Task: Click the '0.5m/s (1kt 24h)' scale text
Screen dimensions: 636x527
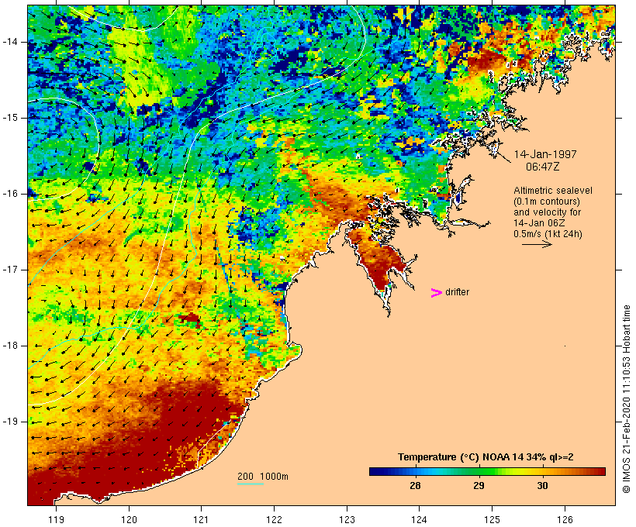Action: pyautogui.click(x=548, y=234)
